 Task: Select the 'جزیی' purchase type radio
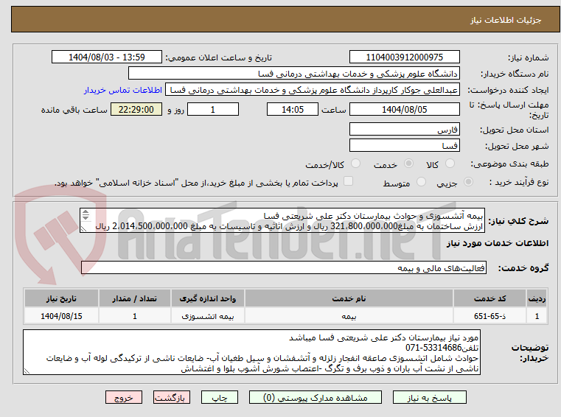(x=468, y=182)
